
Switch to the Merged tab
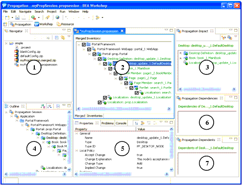click(x=80, y=116)
